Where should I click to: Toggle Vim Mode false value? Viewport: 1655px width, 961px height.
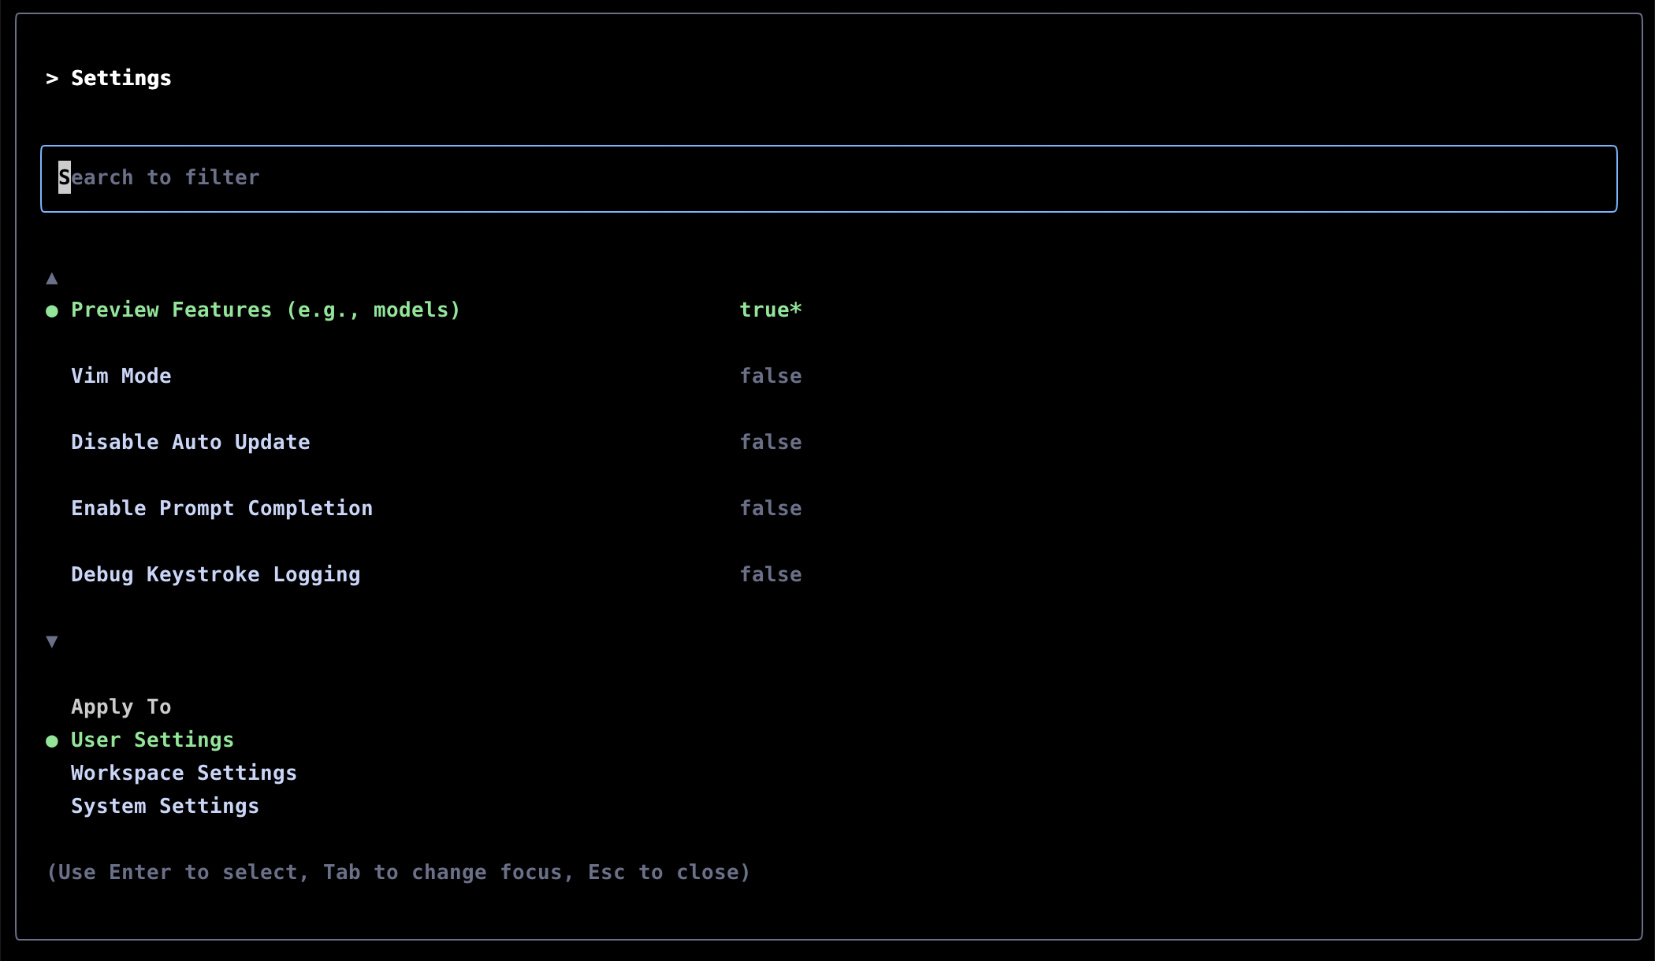point(770,377)
